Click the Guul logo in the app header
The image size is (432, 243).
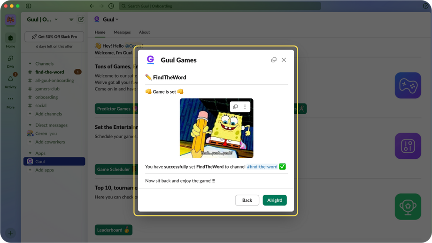[x=97, y=19]
